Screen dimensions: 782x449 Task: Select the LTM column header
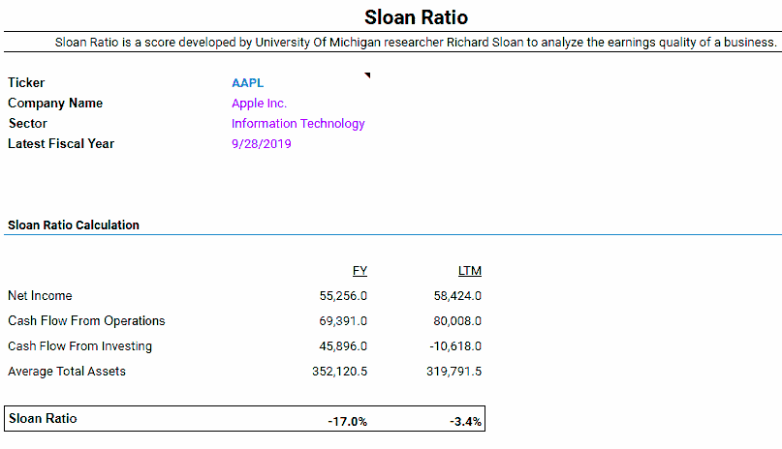coord(470,271)
